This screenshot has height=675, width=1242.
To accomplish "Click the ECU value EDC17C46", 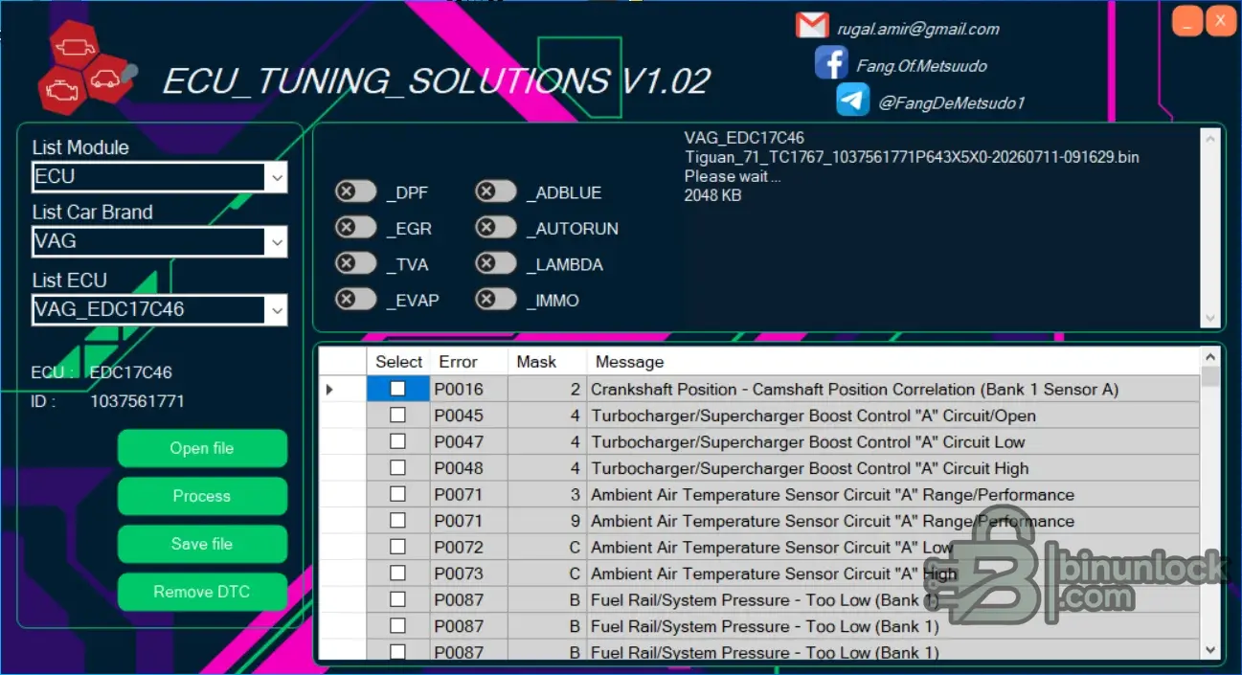I will pos(130,372).
